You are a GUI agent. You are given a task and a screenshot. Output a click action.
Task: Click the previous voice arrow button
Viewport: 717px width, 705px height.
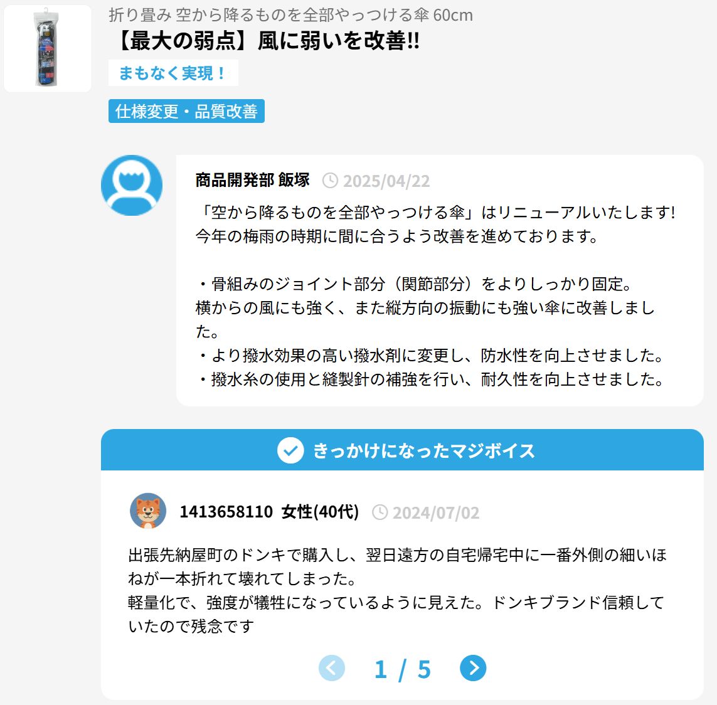point(331,668)
